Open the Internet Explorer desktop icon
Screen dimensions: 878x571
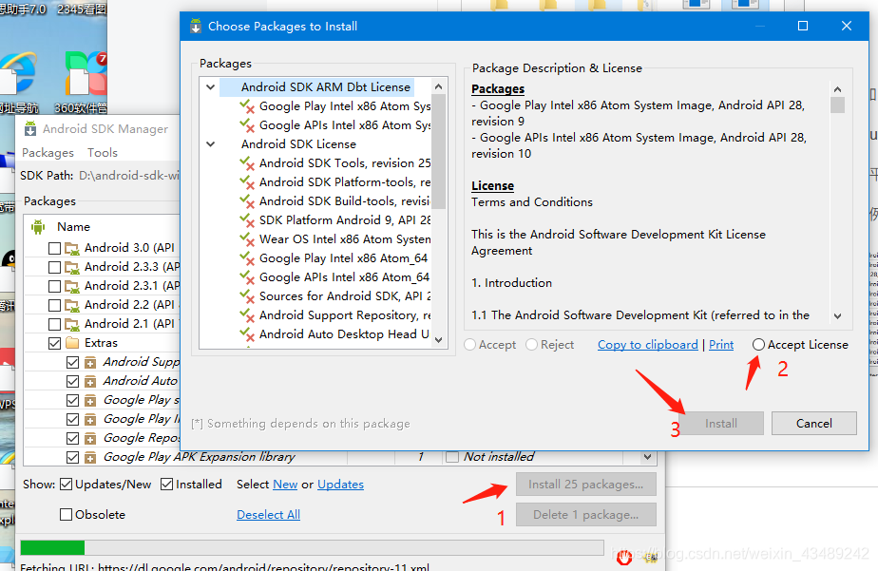[18, 73]
